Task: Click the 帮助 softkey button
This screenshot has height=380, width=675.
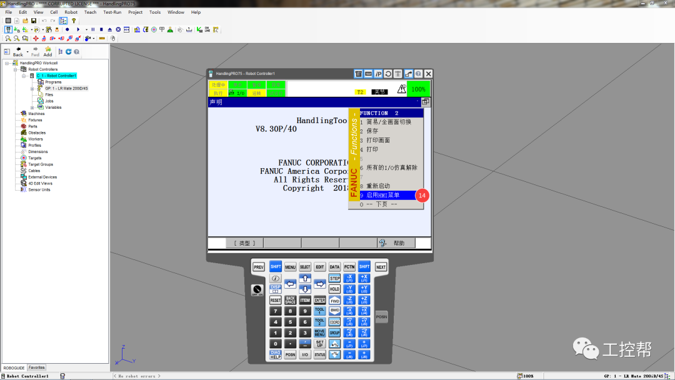Action: [396, 243]
